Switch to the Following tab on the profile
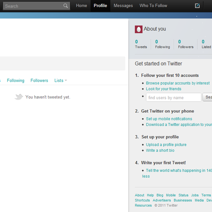Viewport: 212px width, 212px height. pyautogui.click(x=16, y=81)
